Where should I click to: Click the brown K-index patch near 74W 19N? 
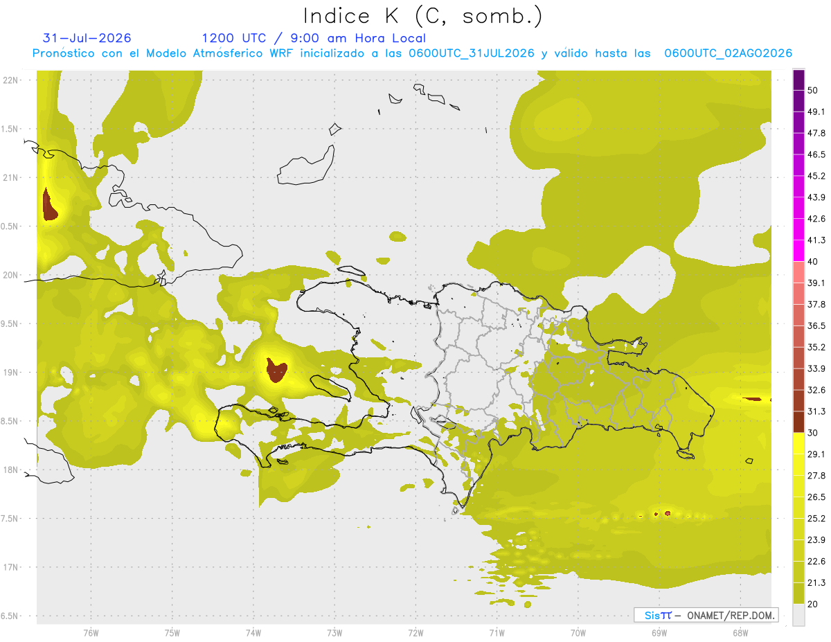277,370
